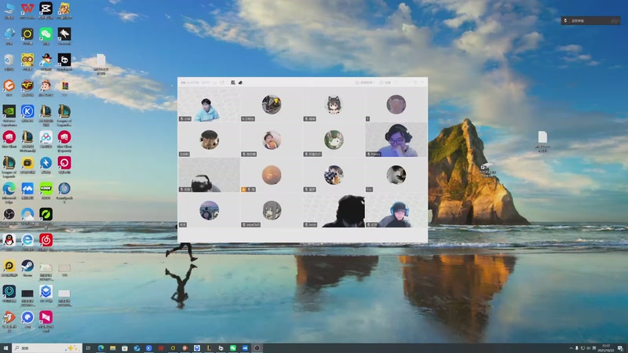Launch the black wolf-logo desktop app

tap(64, 36)
